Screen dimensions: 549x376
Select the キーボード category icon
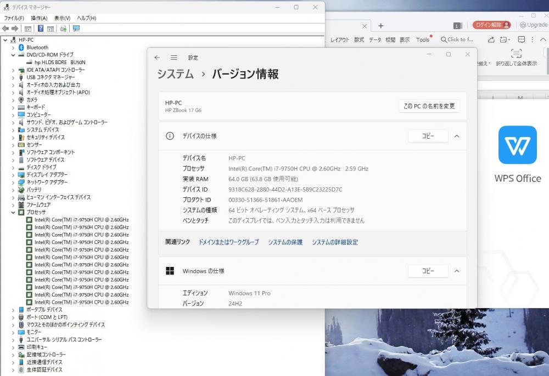[x=21, y=107]
